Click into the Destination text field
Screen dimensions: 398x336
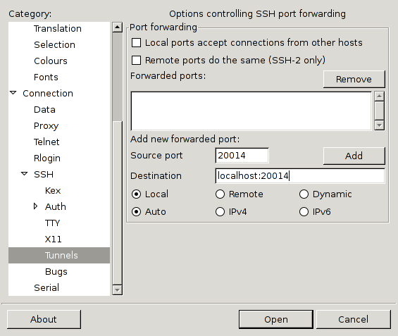click(x=300, y=175)
